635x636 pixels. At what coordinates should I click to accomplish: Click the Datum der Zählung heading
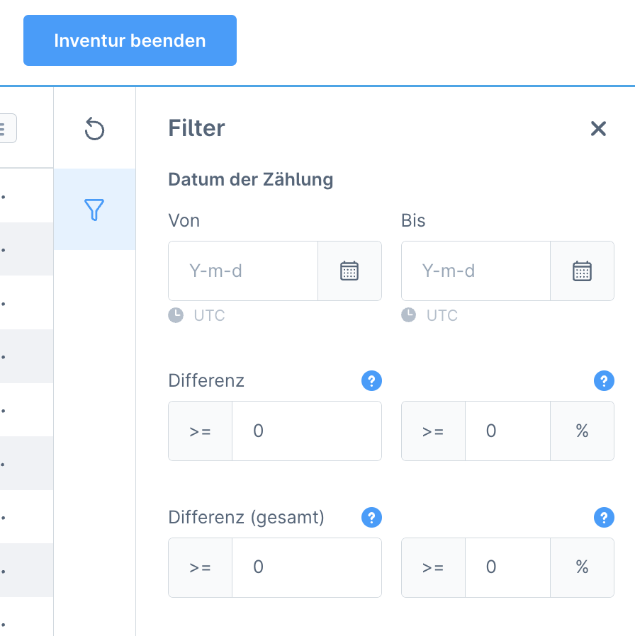tap(250, 179)
